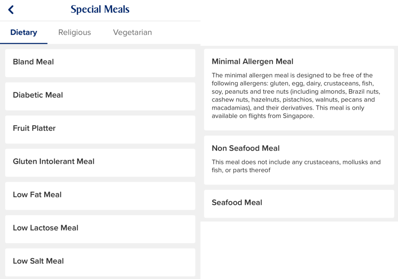Choose the Bland Meal option
Image resolution: width=398 pixels, height=279 pixels.
(100, 62)
